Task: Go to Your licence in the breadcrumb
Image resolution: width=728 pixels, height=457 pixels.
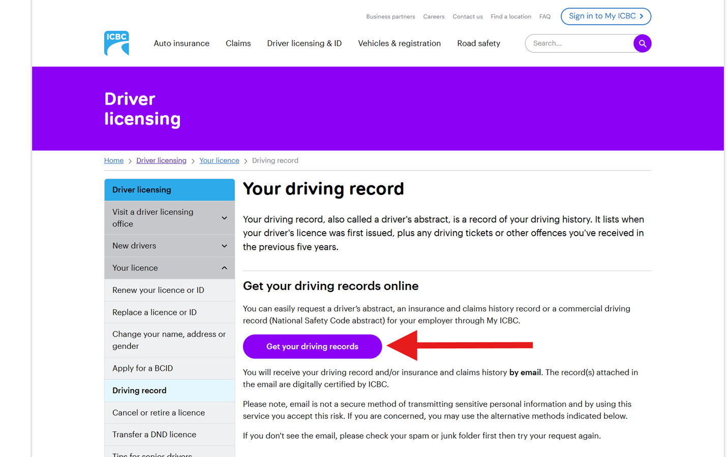Action: [219, 160]
